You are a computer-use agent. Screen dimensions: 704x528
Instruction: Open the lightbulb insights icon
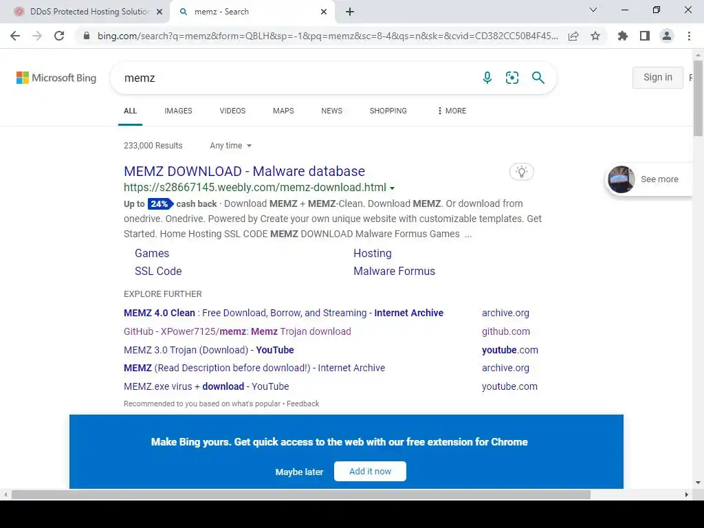point(521,171)
